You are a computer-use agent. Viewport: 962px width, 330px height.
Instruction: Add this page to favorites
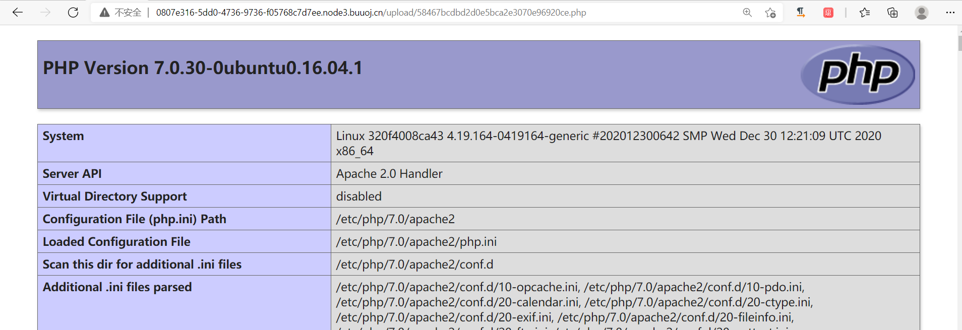pyautogui.click(x=770, y=13)
